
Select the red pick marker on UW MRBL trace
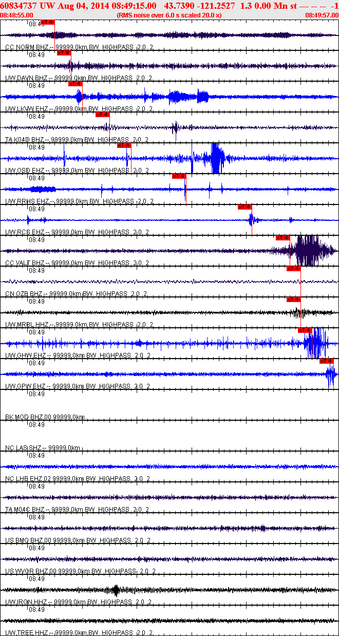pos(294,300)
